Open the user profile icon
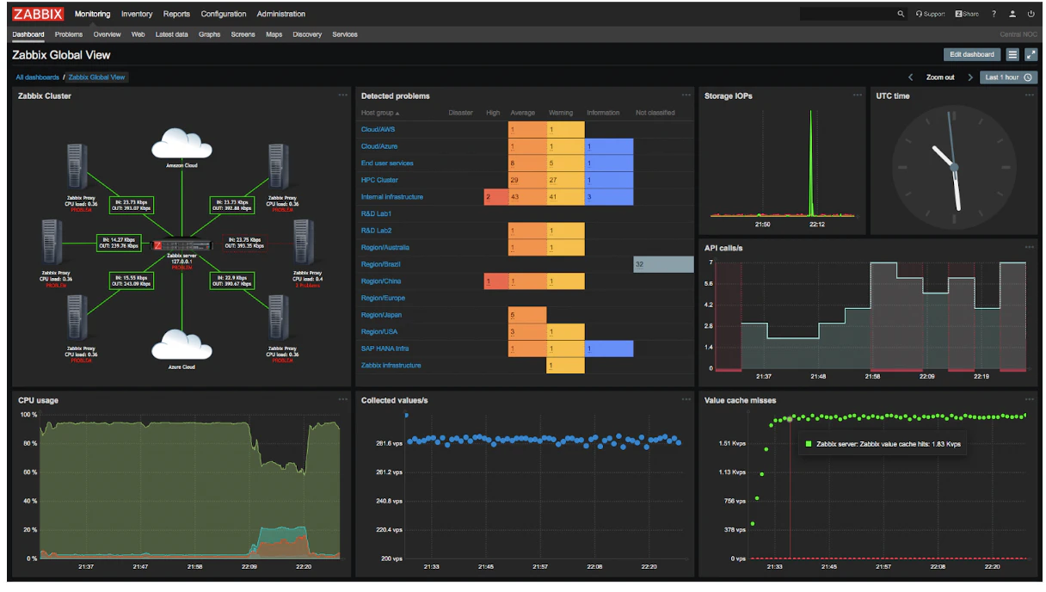Screen dimensions: 1046x592 coord(1012,14)
